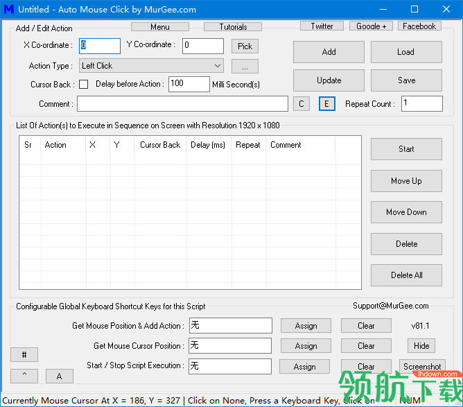Minimize the Auto Mouse Click window

click(383, 9)
